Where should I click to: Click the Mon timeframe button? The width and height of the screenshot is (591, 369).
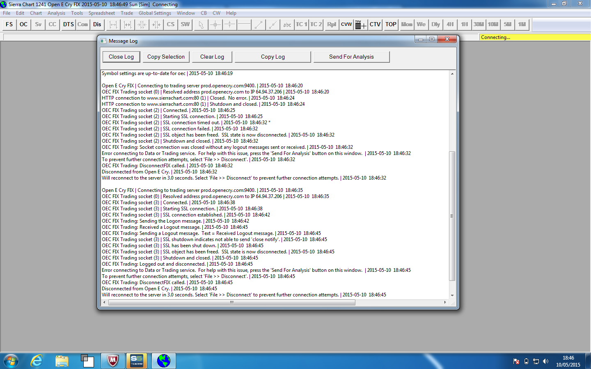click(407, 25)
